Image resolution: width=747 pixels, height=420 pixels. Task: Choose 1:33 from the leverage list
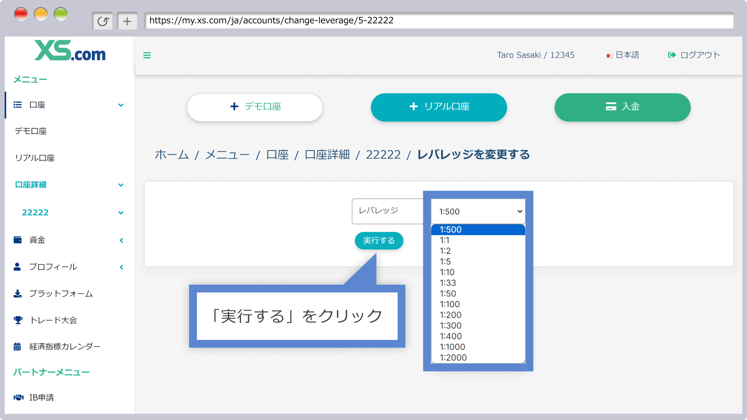tap(478, 283)
